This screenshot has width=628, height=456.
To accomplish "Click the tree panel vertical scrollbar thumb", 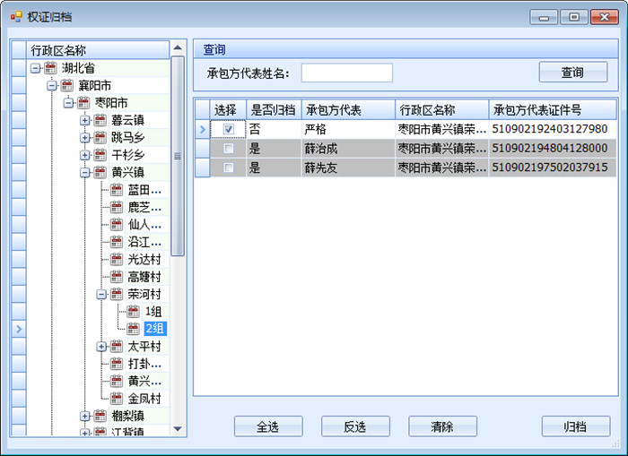I will click(178, 156).
